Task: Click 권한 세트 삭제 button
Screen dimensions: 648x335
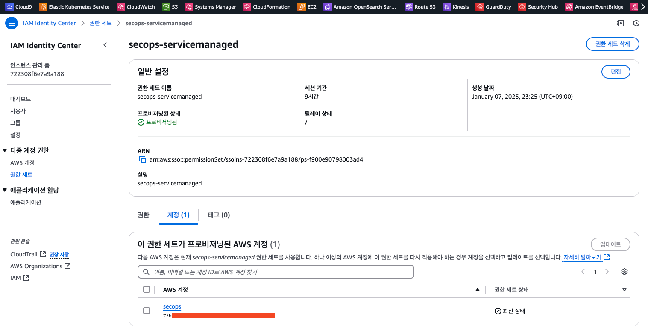Action: [613, 44]
